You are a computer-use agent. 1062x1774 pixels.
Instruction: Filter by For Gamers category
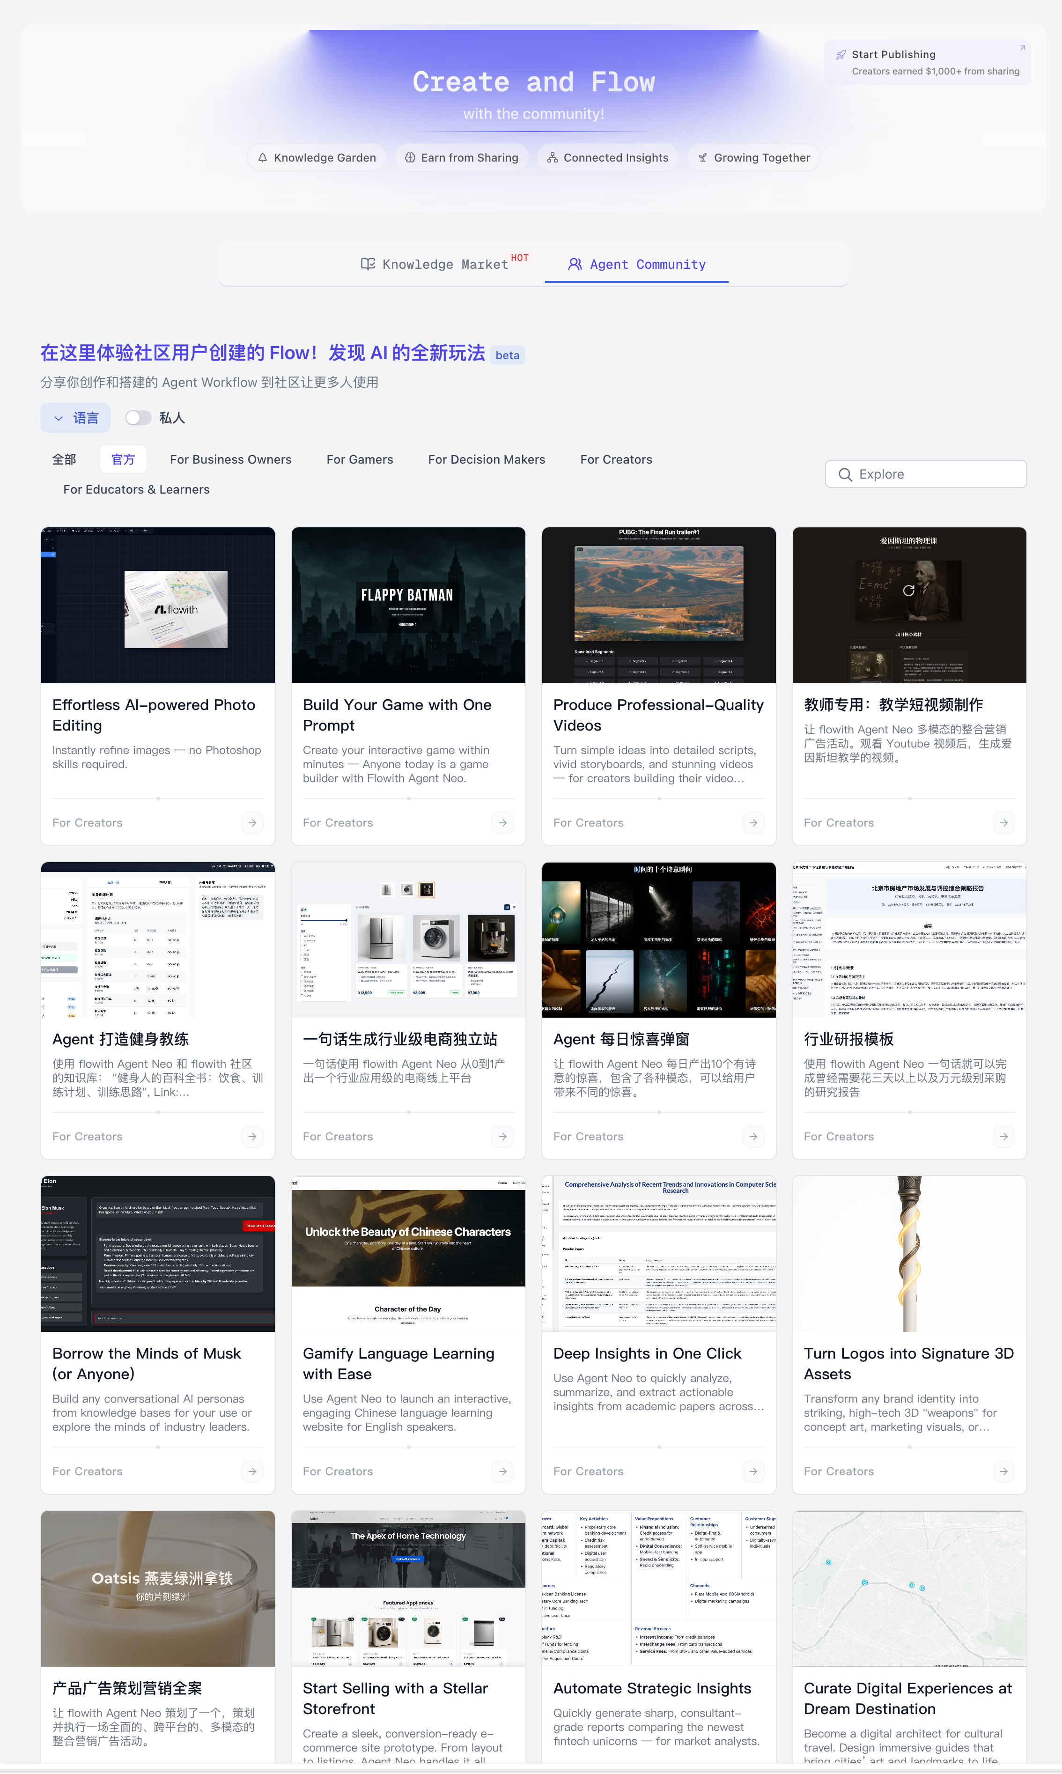point(360,459)
